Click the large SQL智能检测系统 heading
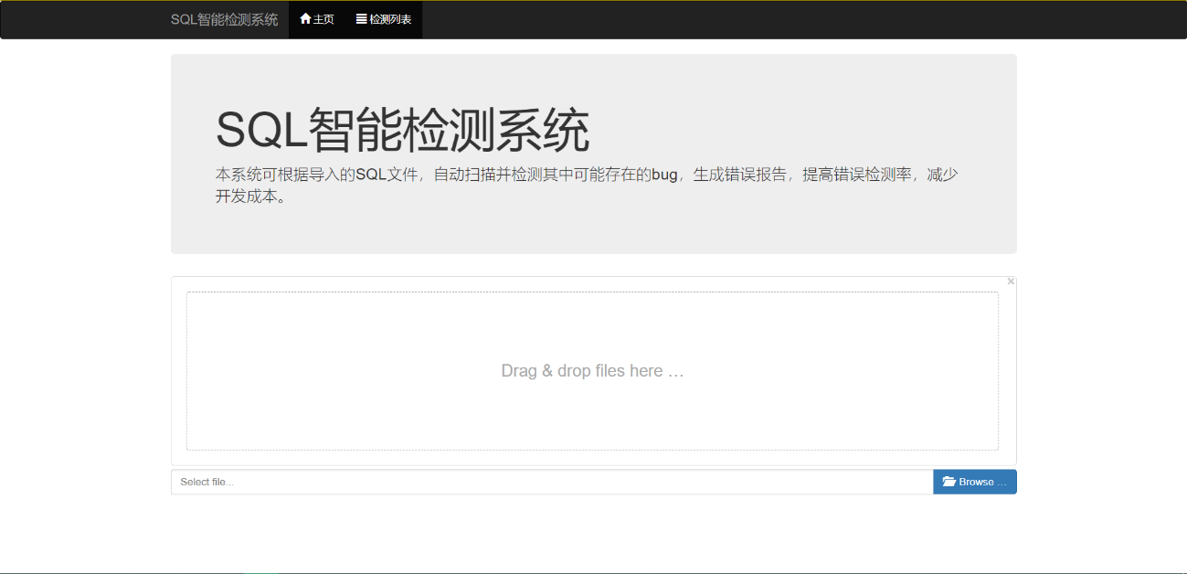This screenshot has height=574, width=1187. pos(403,131)
